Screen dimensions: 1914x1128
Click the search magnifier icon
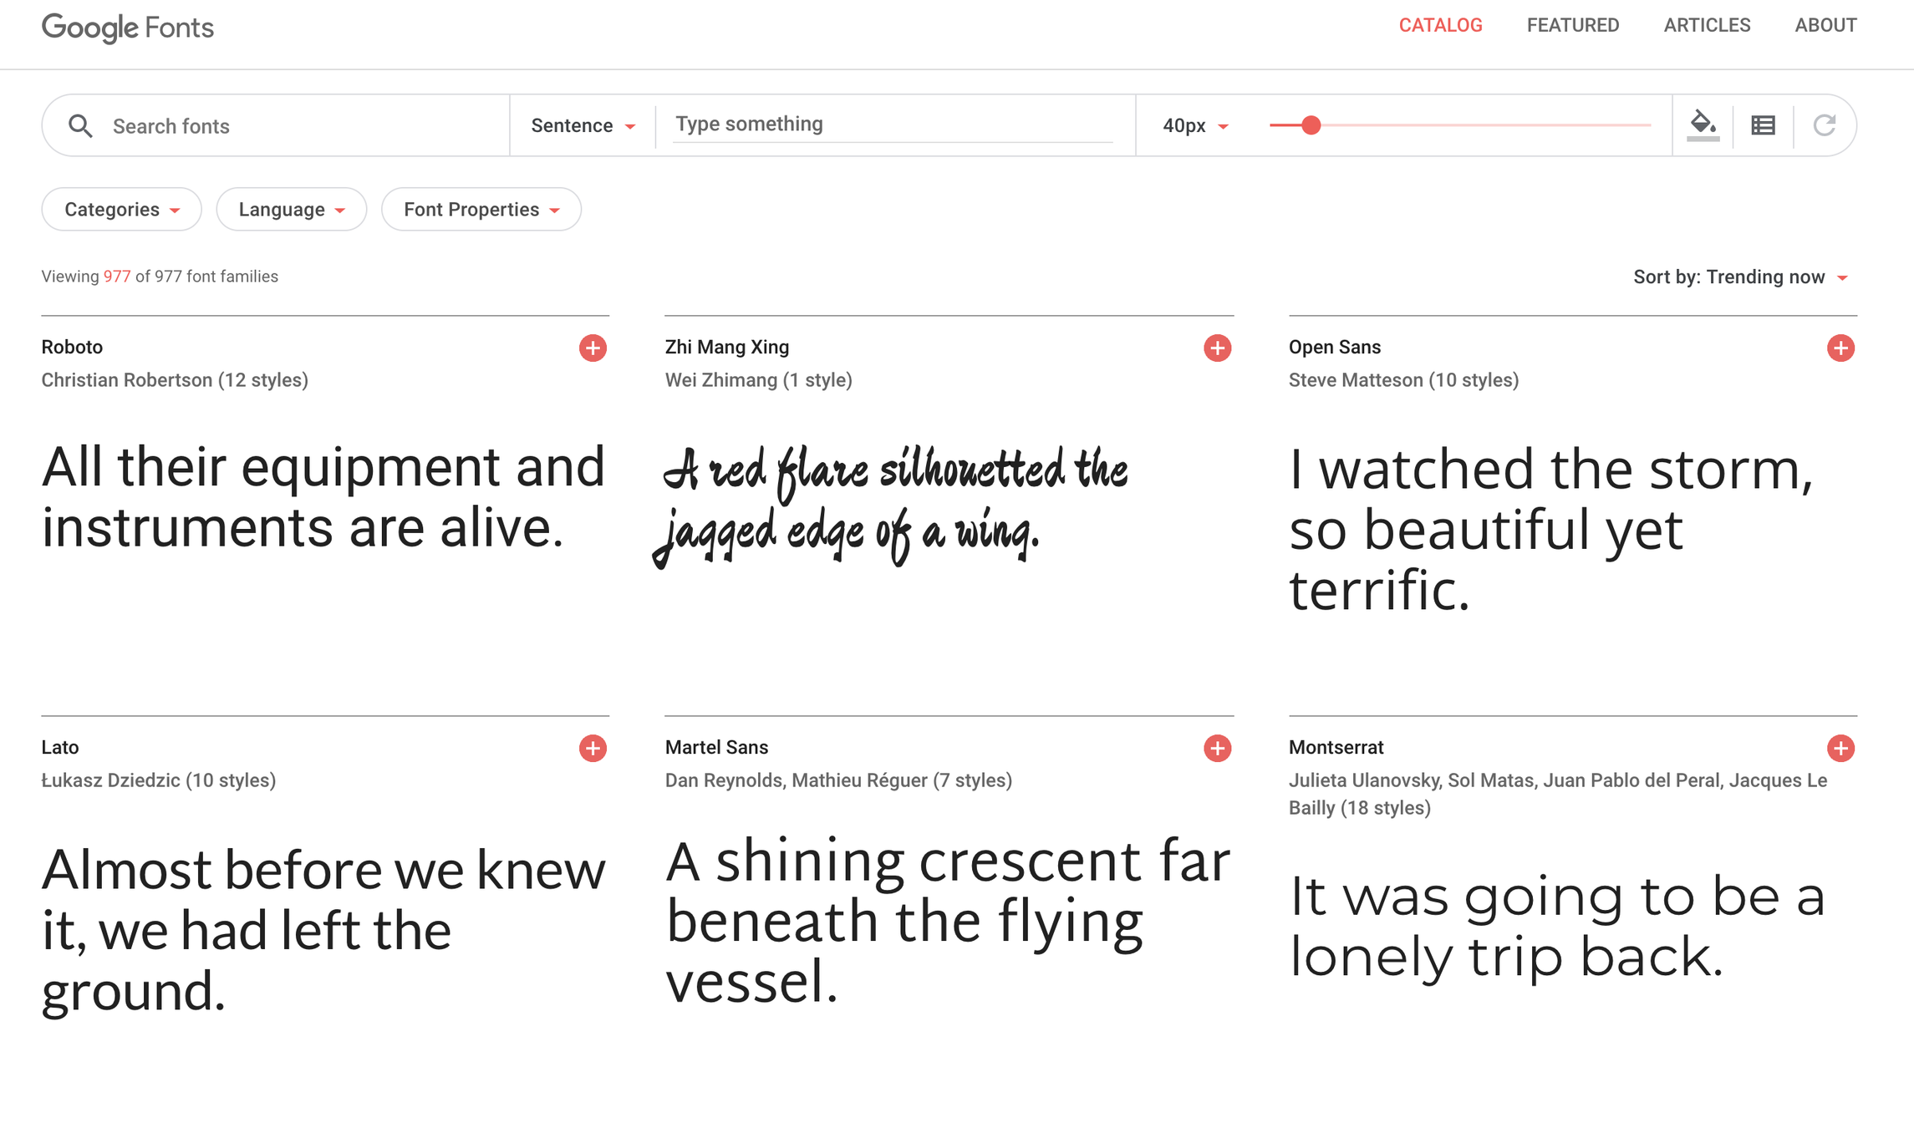(x=80, y=126)
